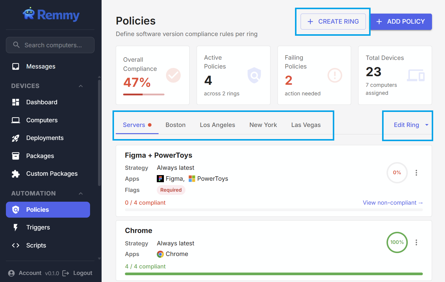The image size is (445, 282).
Task: Open the Figma + PowerToys policy options menu
Action: [416, 173]
